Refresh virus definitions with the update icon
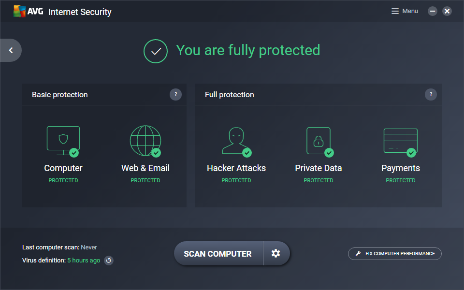 [109, 261]
